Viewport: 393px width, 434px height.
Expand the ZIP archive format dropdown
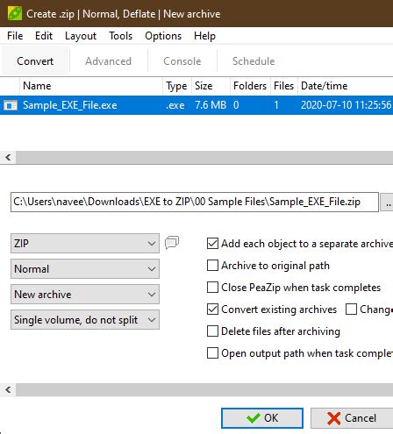pyautogui.click(x=85, y=243)
